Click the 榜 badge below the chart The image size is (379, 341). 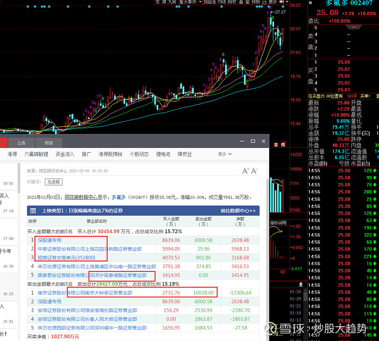click(283, 145)
